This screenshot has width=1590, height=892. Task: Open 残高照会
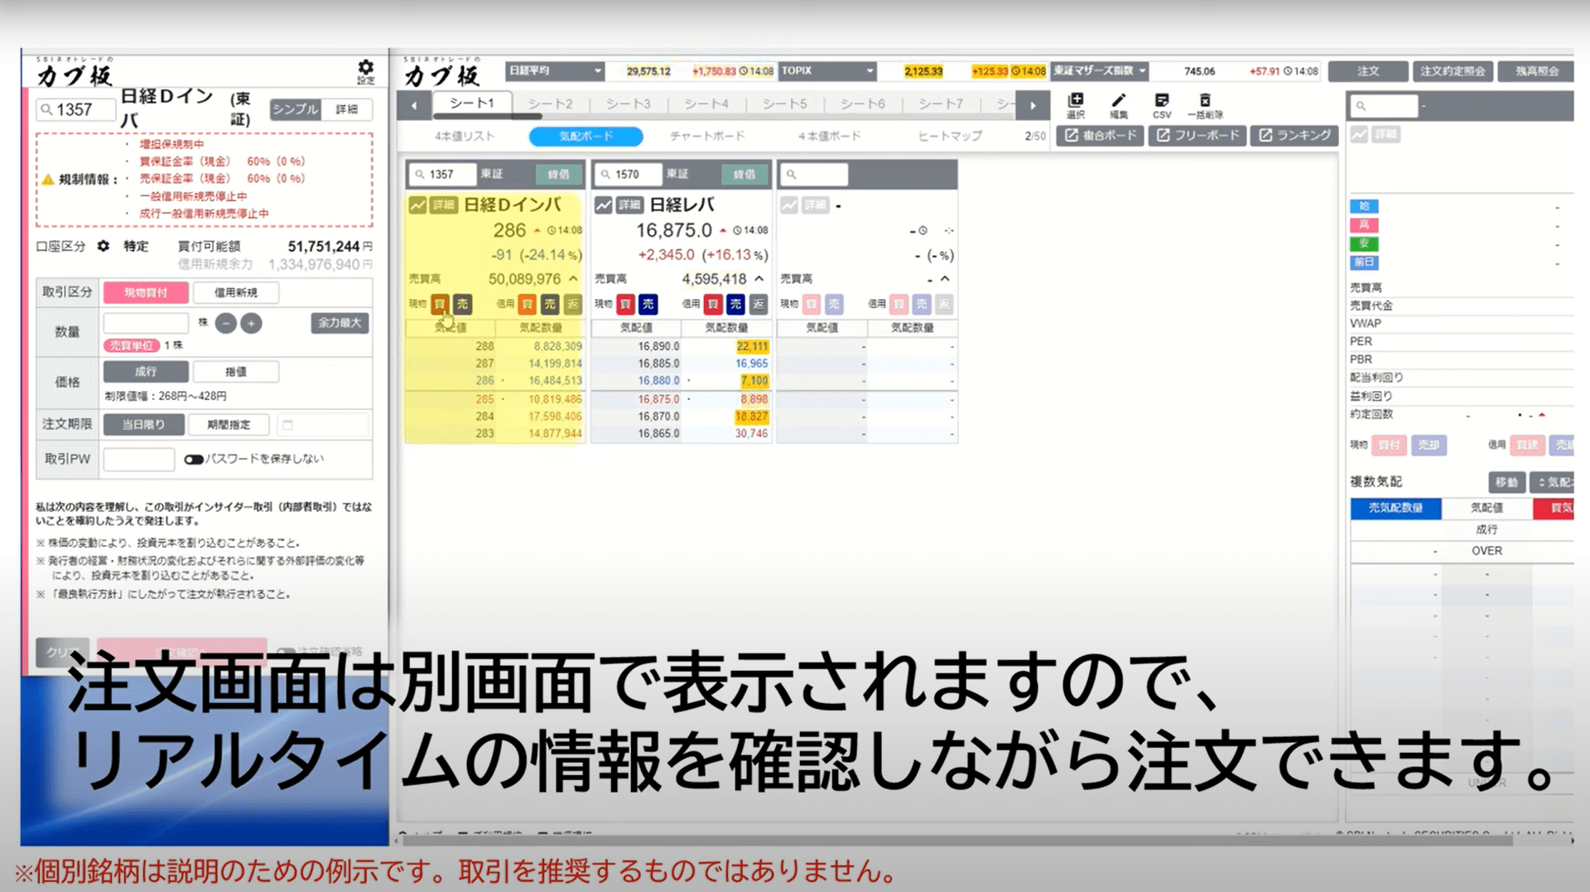(x=1537, y=71)
